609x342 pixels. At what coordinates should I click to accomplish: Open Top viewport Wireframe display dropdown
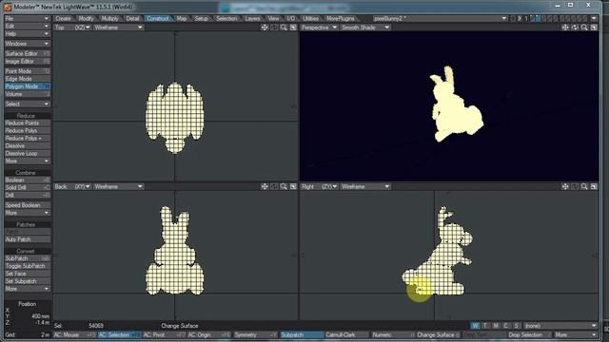click(118, 28)
